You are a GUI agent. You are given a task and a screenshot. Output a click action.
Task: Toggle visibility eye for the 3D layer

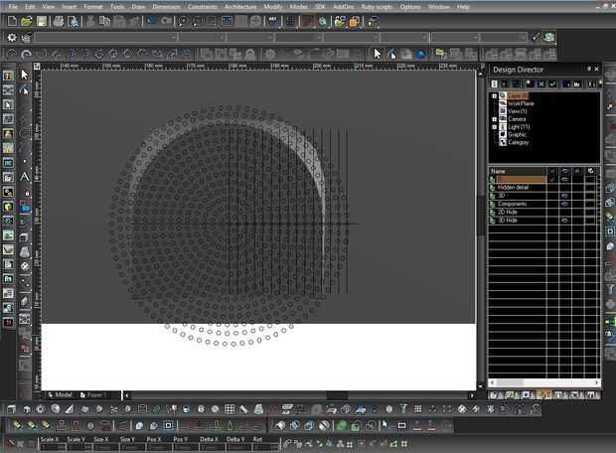tap(564, 195)
